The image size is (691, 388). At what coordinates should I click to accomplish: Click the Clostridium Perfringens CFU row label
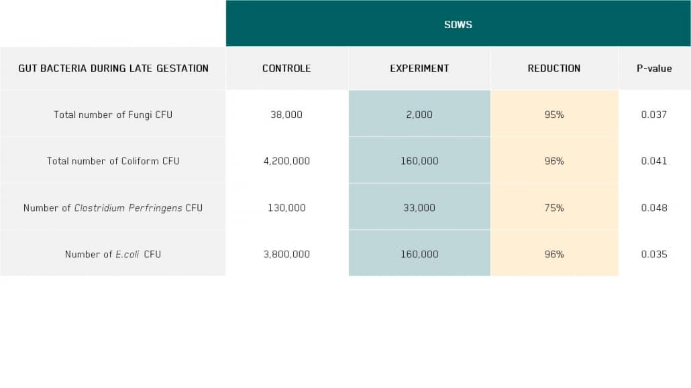113,208
